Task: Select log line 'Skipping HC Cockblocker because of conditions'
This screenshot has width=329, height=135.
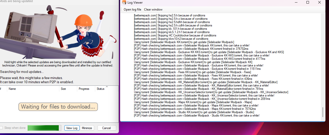Action: 175,35
